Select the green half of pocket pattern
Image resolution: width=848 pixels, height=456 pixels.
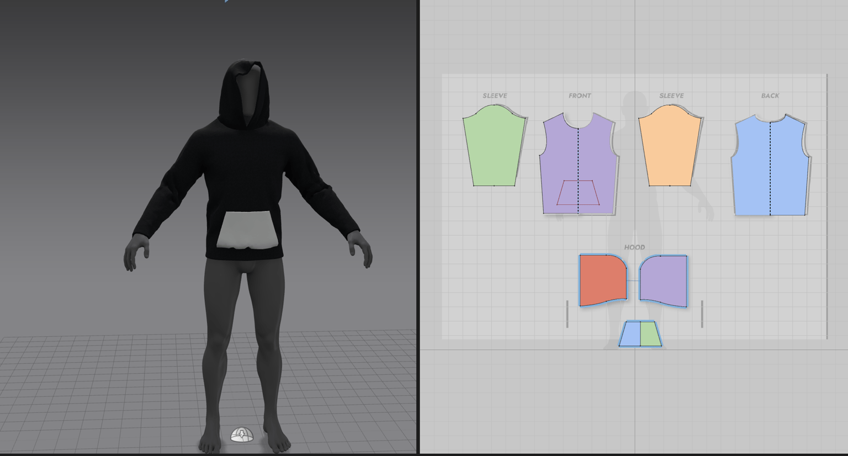pos(650,335)
